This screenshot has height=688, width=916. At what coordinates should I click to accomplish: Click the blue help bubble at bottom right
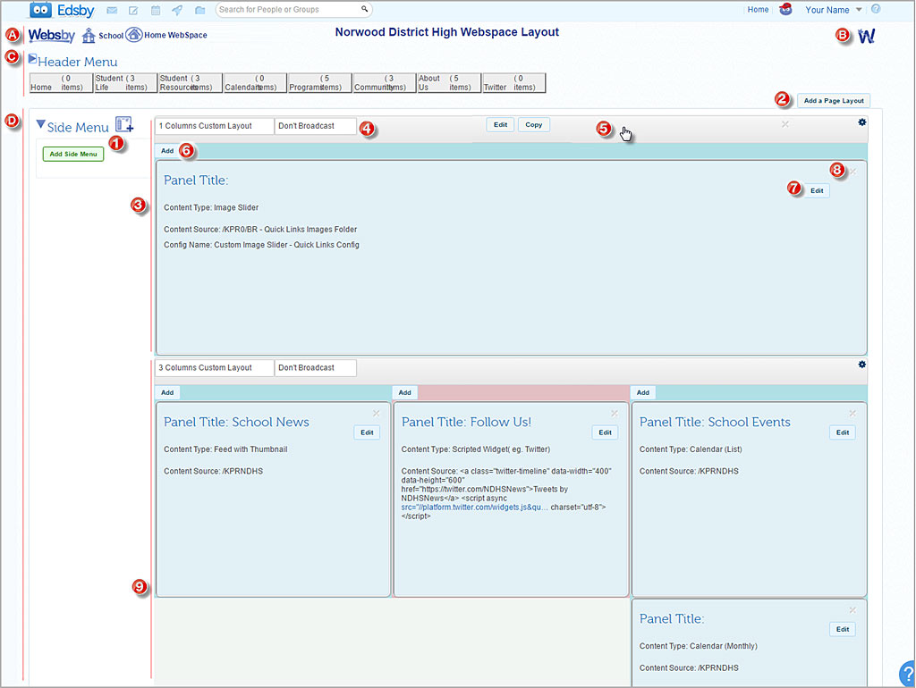[907, 673]
